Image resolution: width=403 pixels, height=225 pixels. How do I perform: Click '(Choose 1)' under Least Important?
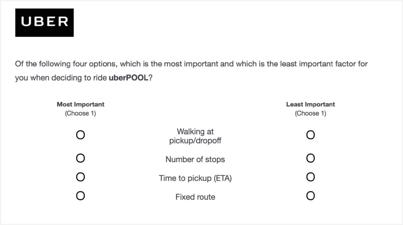[310, 113]
